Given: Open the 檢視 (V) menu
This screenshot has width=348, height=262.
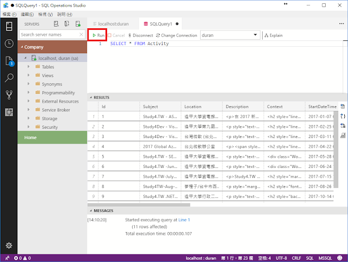Looking at the screenshot, I should 45,15.
